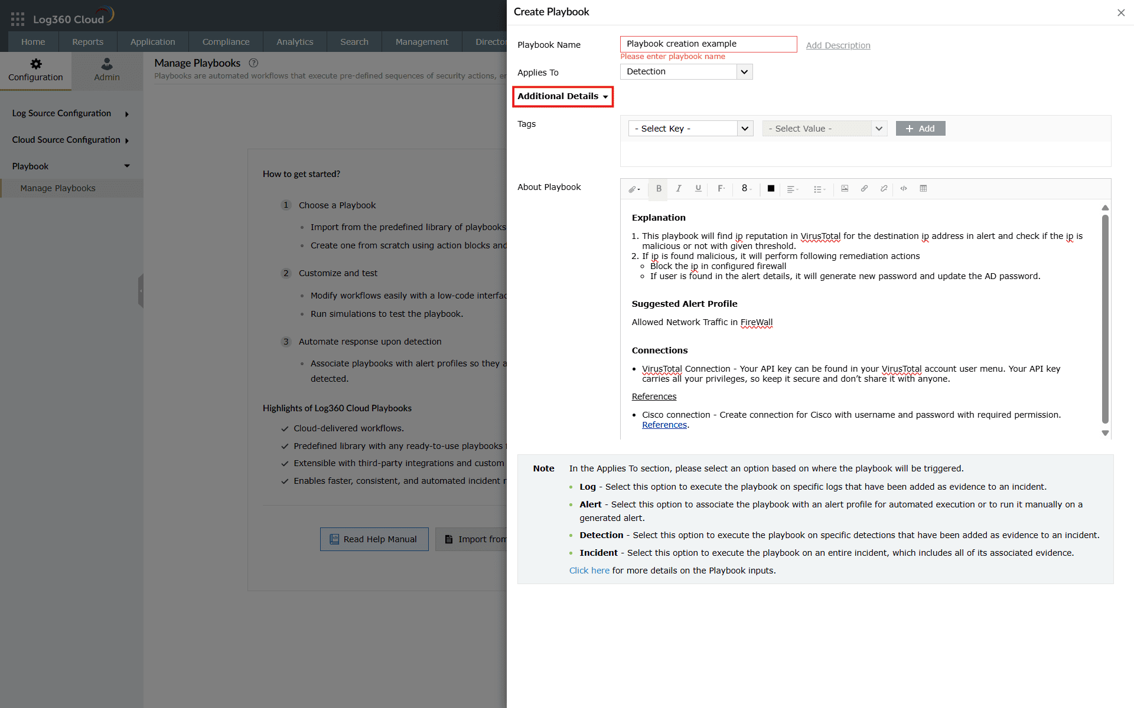Open the Select Key tags dropdown
The image size is (1134, 708).
coord(690,129)
